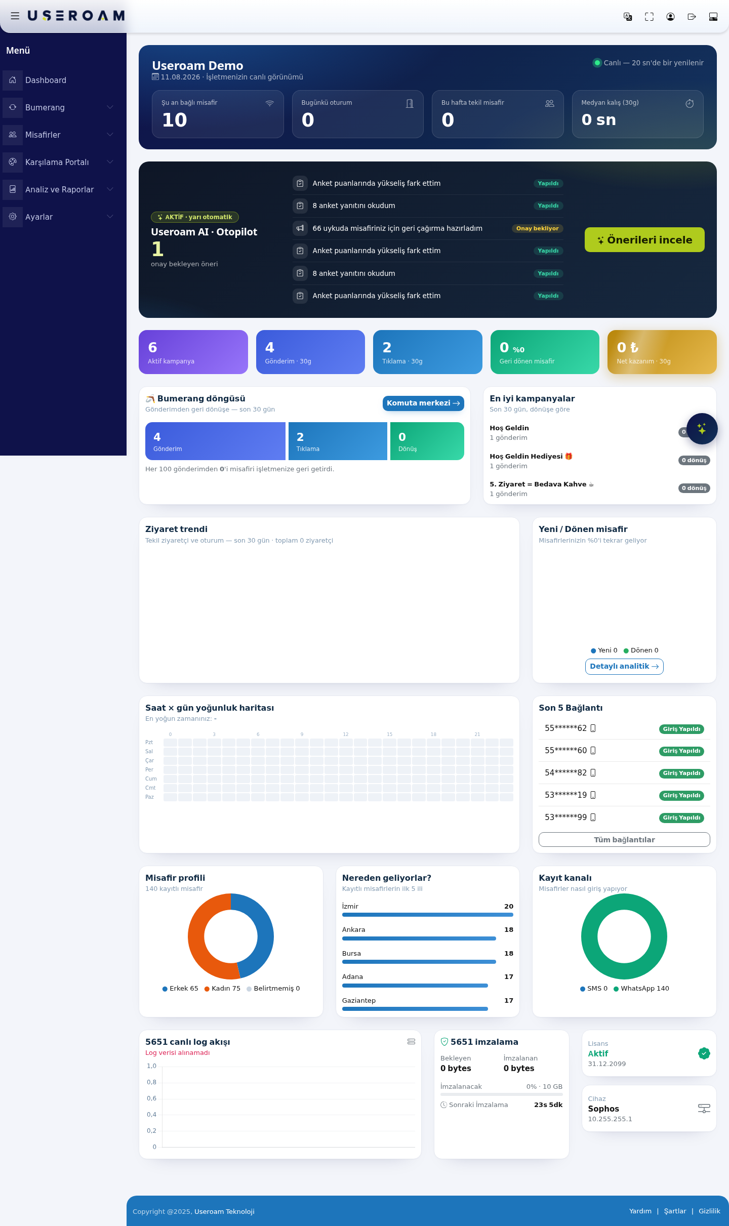Click phone icon next to 53******99
Image resolution: width=729 pixels, height=1226 pixels.
(593, 818)
